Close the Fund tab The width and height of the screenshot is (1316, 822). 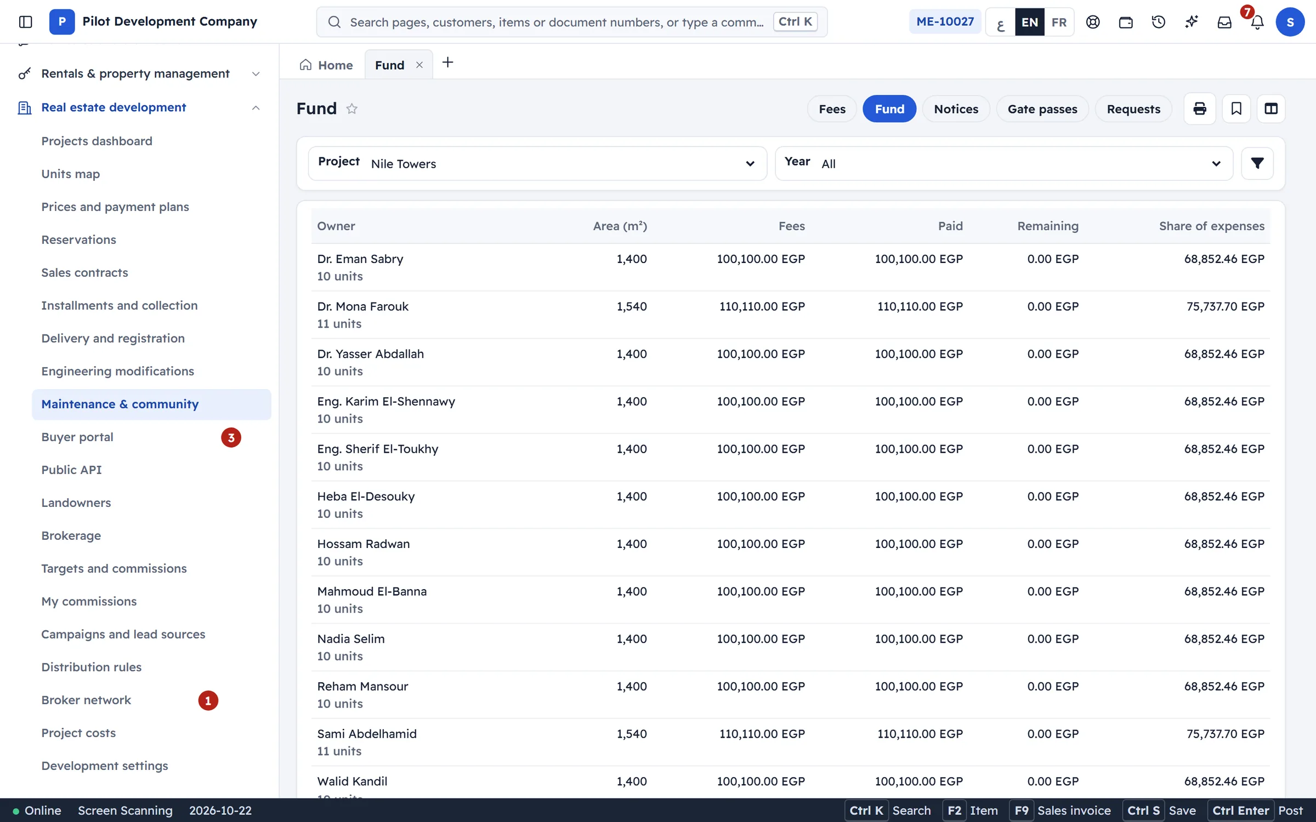coord(419,65)
